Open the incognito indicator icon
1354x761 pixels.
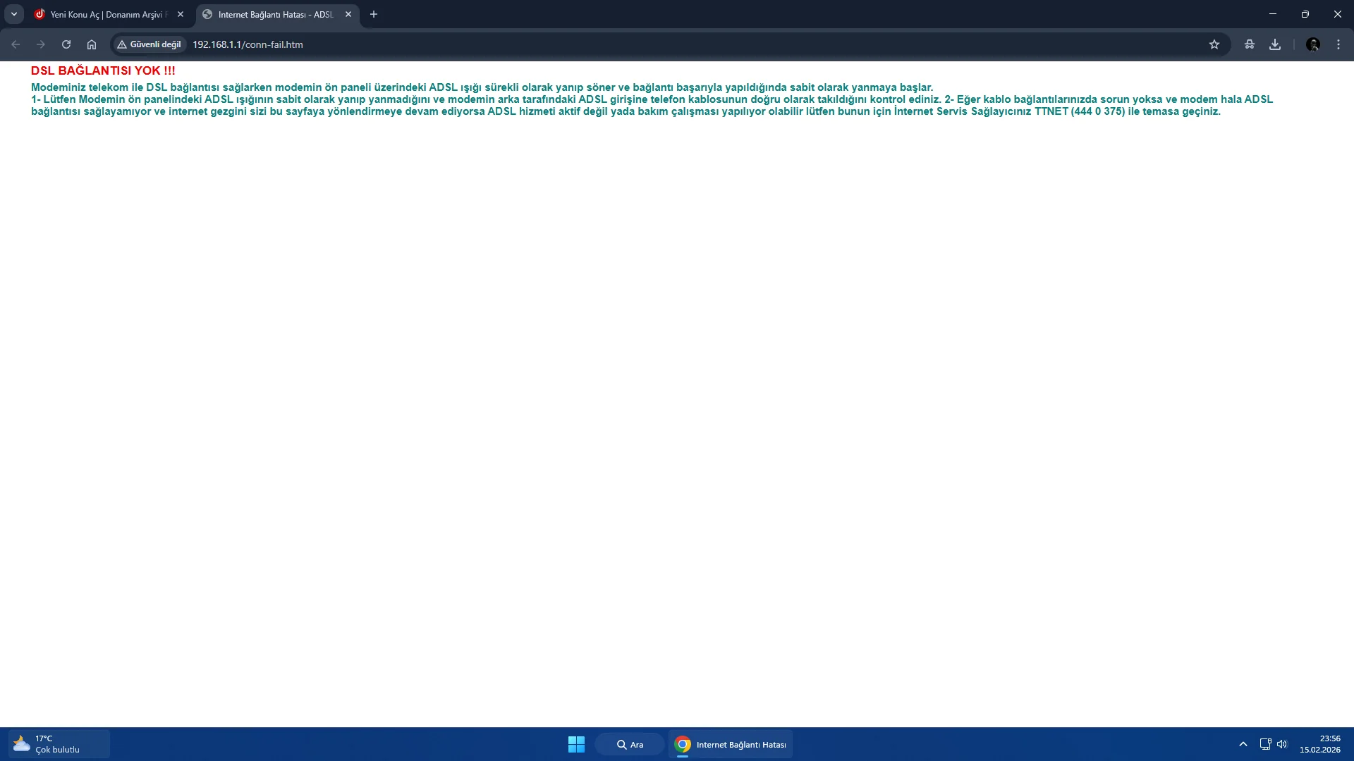pyautogui.click(x=1250, y=44)
